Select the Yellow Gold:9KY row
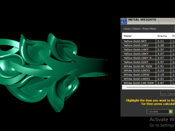This screenshot has height=131, width=175. 148,41
